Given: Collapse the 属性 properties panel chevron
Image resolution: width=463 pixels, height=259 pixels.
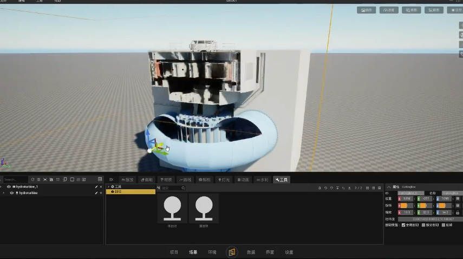Looking at the screenshot, I should click(389, 187).
